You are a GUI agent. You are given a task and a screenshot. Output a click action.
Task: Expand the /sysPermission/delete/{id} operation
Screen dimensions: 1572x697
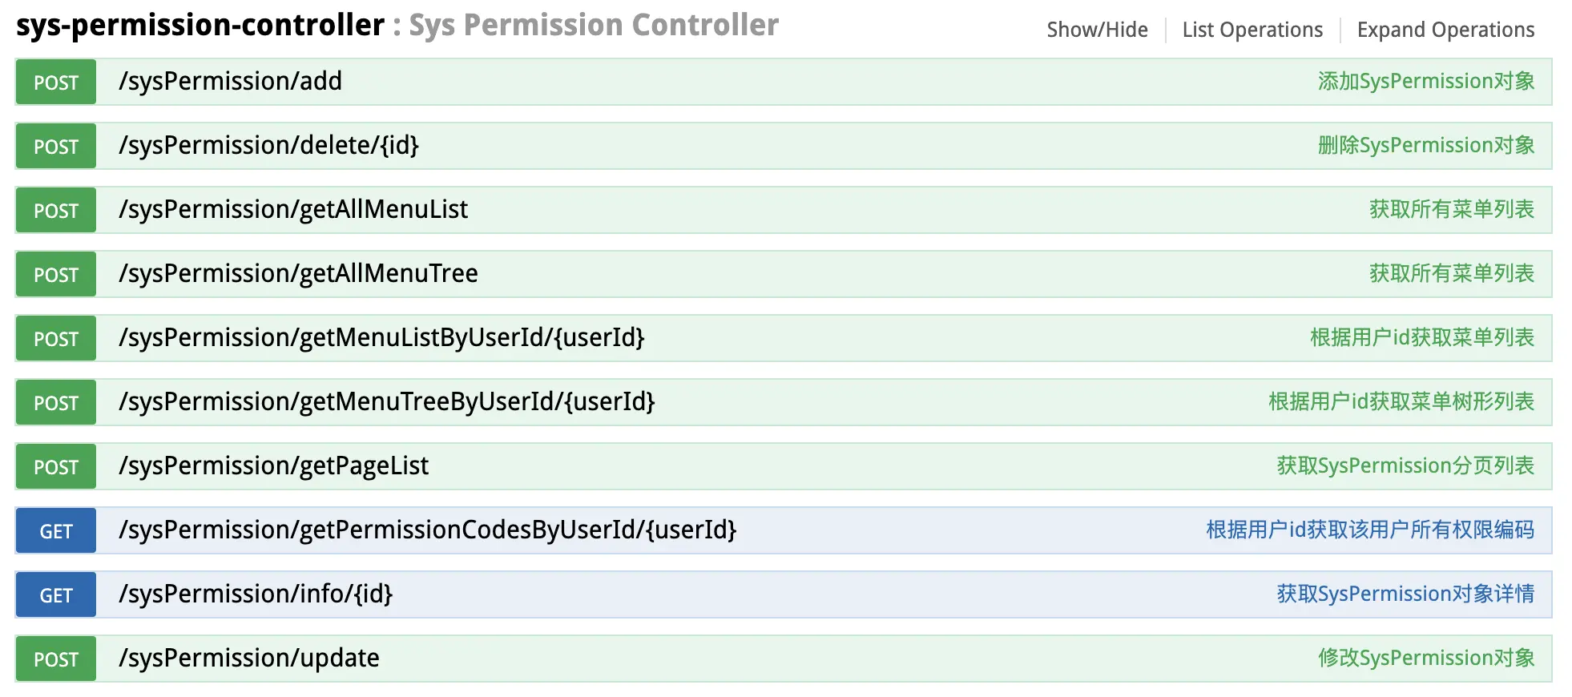(x=268, y=146)
